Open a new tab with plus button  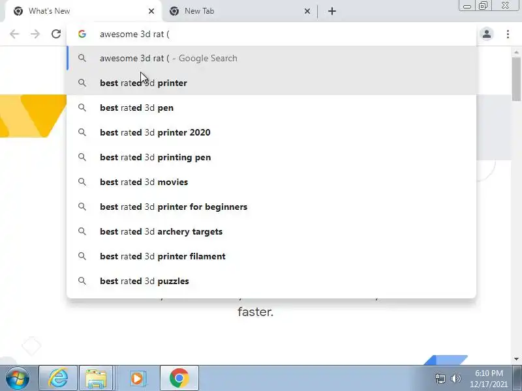332,11
